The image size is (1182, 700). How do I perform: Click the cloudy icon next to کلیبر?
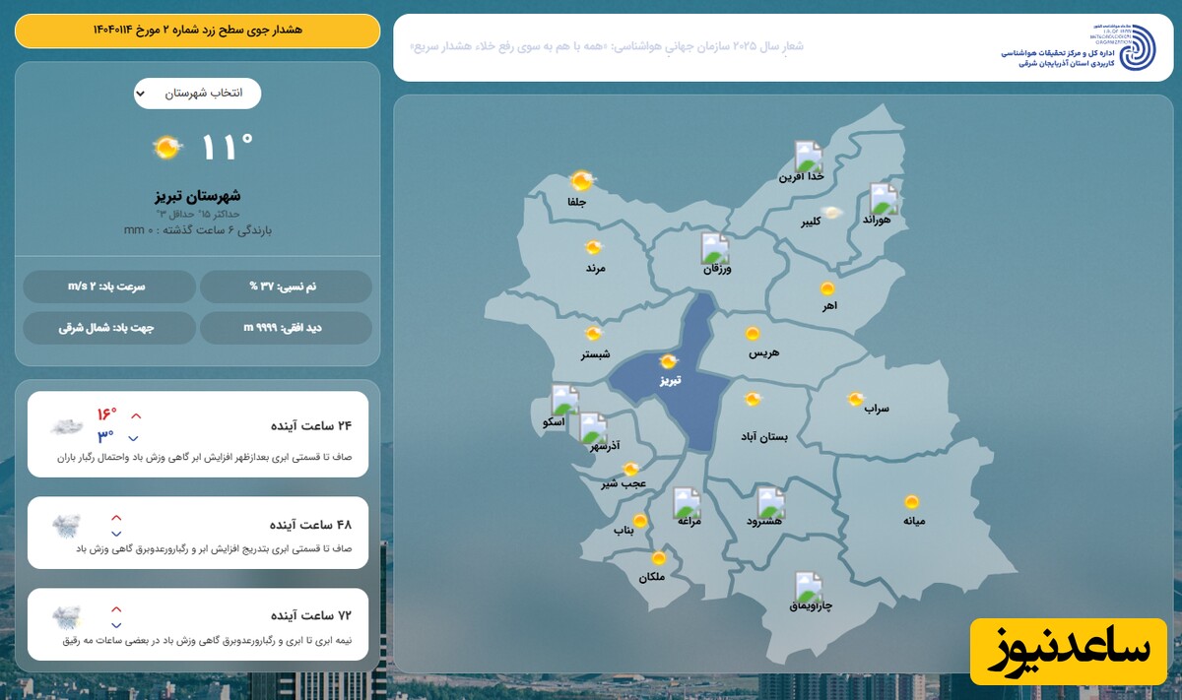pos(833,213)
